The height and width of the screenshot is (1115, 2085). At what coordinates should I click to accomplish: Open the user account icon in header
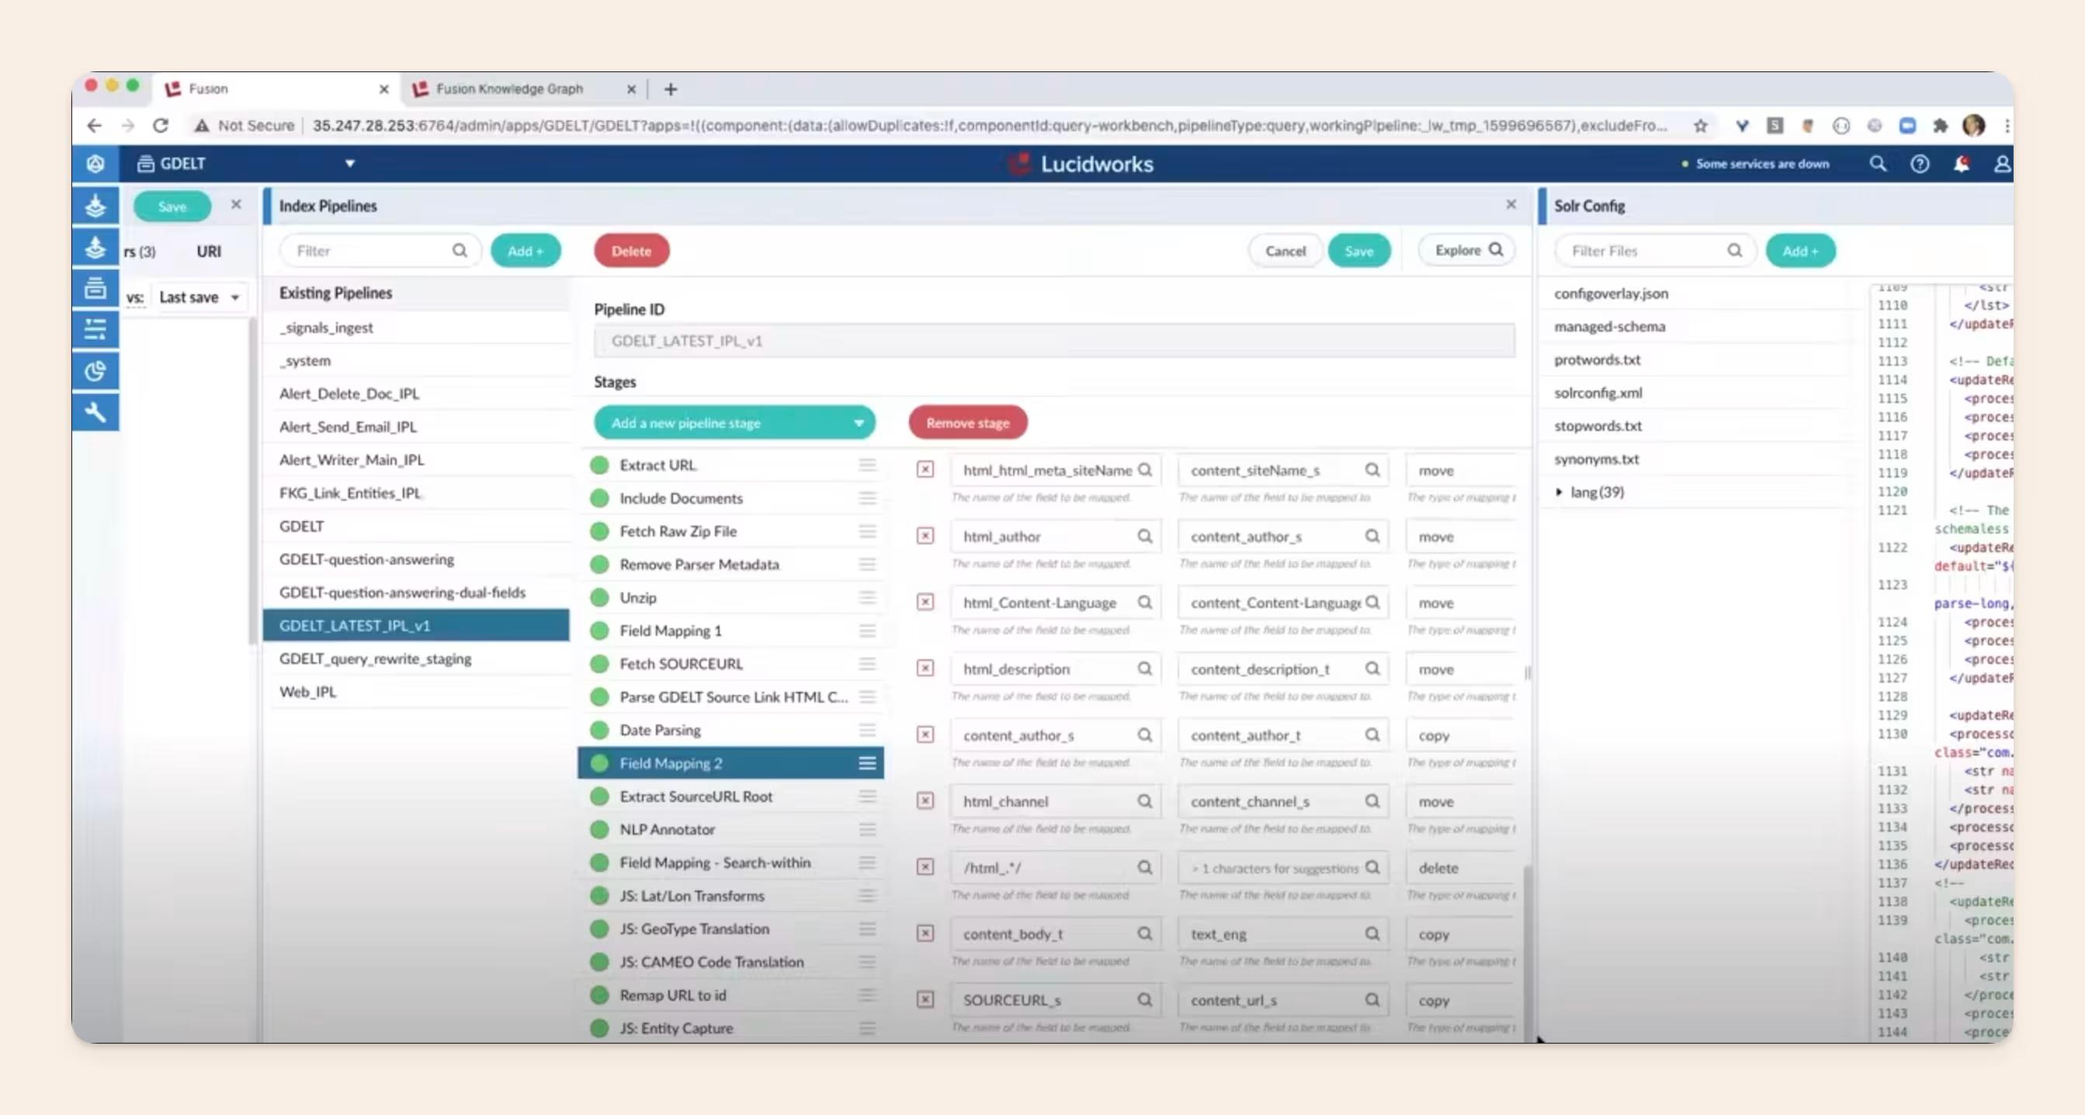click(2002, 164)
